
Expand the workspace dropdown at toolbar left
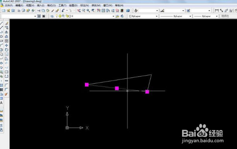[x=35, y=16]
